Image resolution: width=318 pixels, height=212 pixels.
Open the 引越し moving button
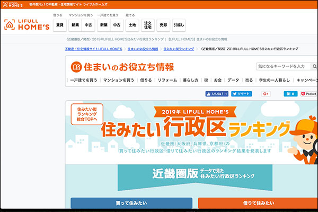pos(179,25)
